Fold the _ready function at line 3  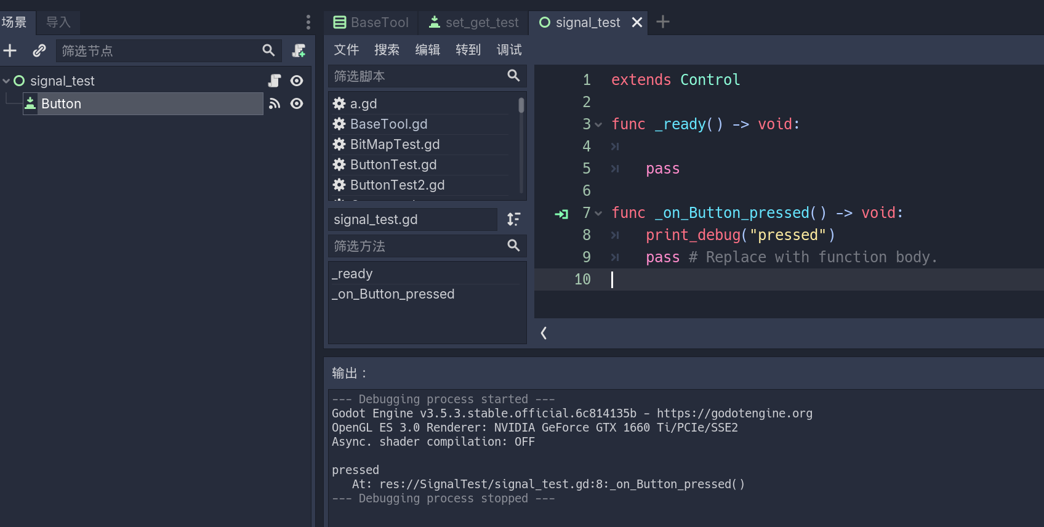[598, 124]
